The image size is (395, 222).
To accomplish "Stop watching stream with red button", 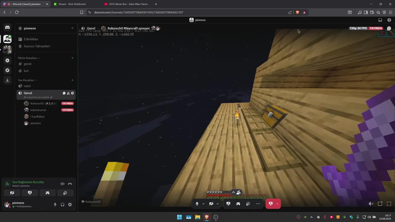I will point(270,204).
